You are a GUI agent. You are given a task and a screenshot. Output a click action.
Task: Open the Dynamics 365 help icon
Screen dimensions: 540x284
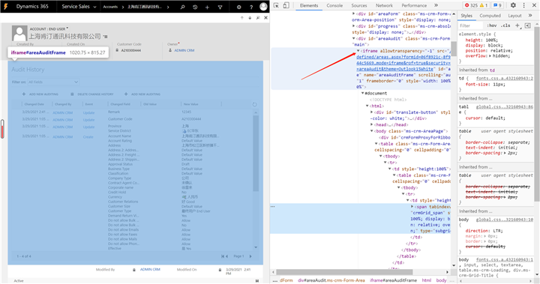coord(251,7)
